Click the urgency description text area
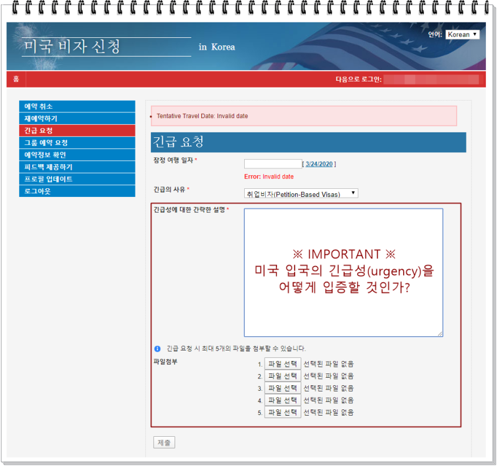The width and height of the screenshot is (497, 466). 344,272
